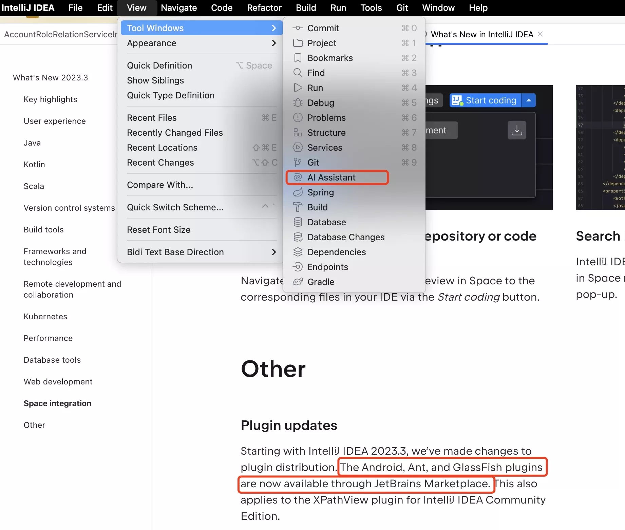Open the IntelliJ IDEA application menu
Screen dimensions: 625x530
[x=28, y=8]
